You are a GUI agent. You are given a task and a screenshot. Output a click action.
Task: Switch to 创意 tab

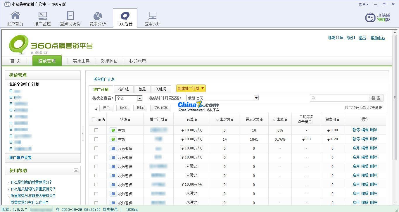point(142,89)
